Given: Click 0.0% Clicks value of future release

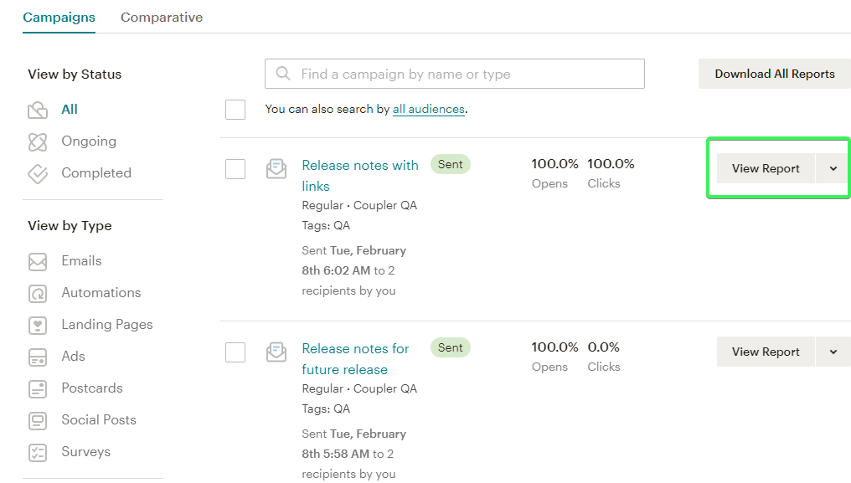Looking at the screenshot, I should coord(604,347).
